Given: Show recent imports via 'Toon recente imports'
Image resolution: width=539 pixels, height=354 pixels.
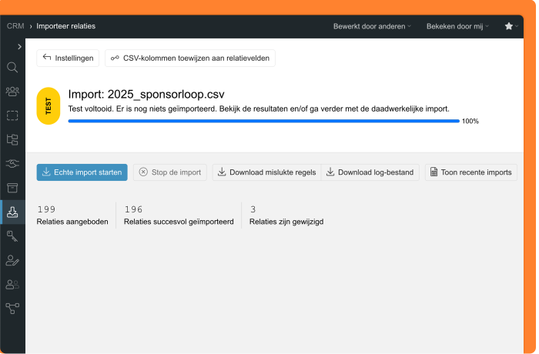Looking at the screenshot, I should point(471,172).
